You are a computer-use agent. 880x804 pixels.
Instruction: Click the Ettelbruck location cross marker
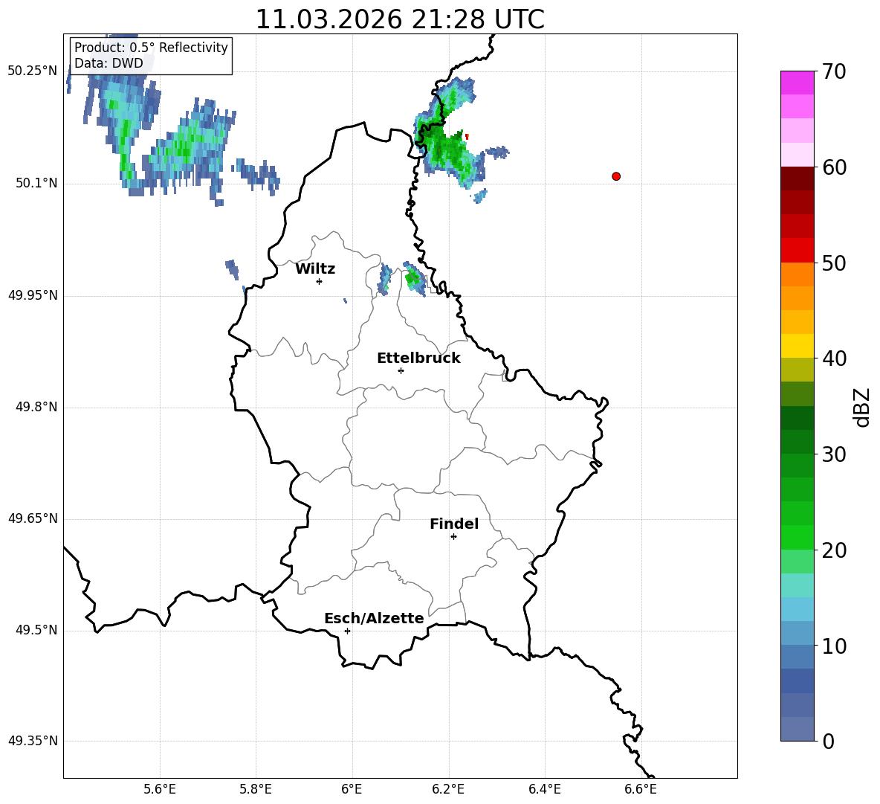click(401, 370)
